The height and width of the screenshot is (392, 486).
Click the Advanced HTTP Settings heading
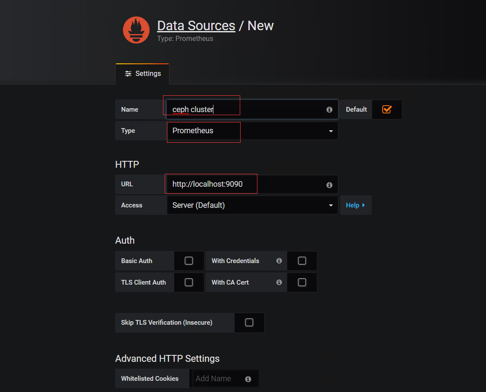[167, 358]
